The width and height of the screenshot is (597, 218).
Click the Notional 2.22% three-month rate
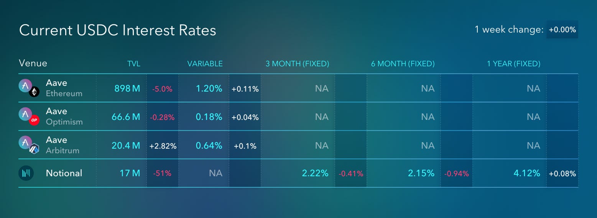tap(315, 173)
